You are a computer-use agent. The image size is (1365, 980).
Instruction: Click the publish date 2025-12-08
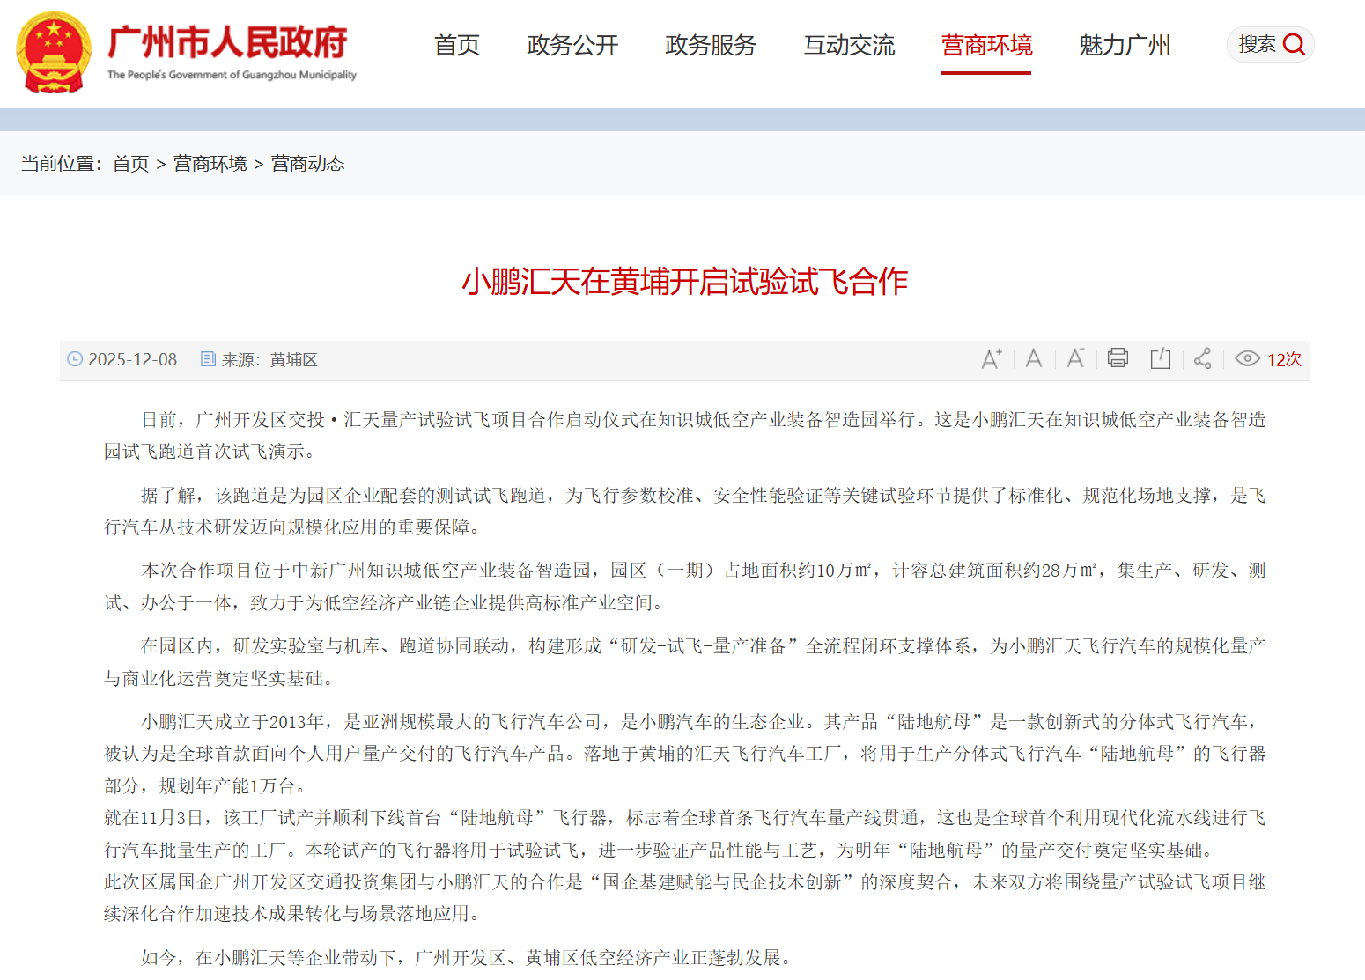click(133, 359)
